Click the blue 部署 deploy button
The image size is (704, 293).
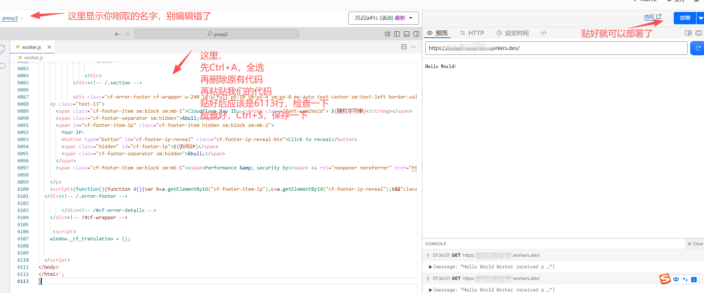tap(685, 18)
